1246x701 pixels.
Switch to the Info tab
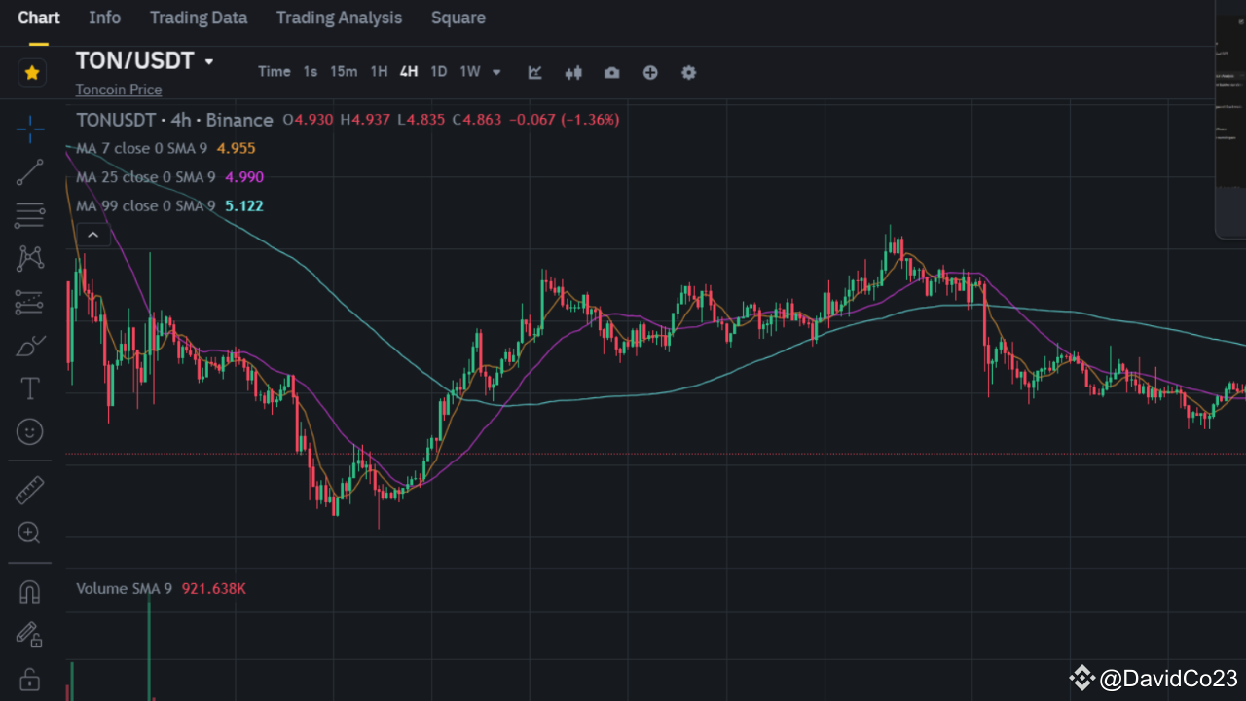[105, 18]
